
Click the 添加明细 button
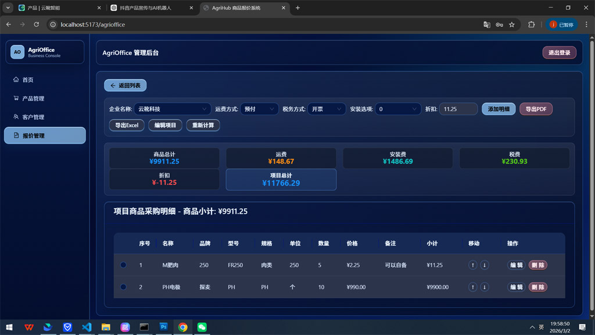[x=498, y=109]
